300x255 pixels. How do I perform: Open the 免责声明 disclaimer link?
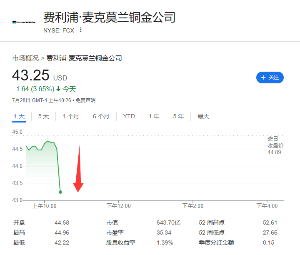(85, 100)
